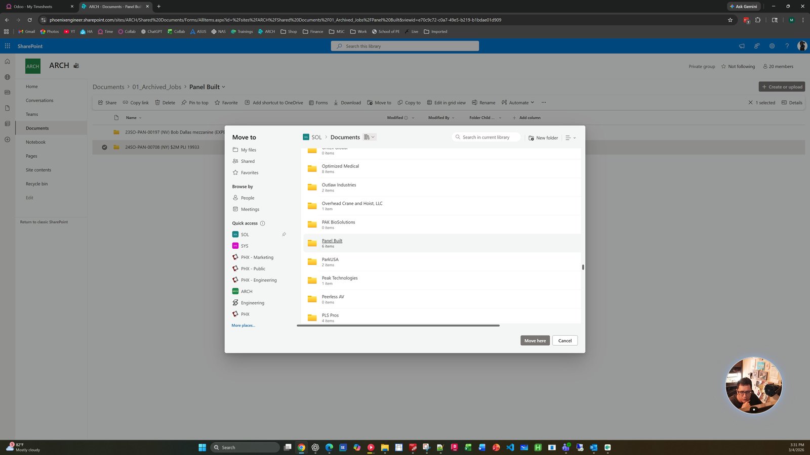Open Windows Start menu

point(202,447)
